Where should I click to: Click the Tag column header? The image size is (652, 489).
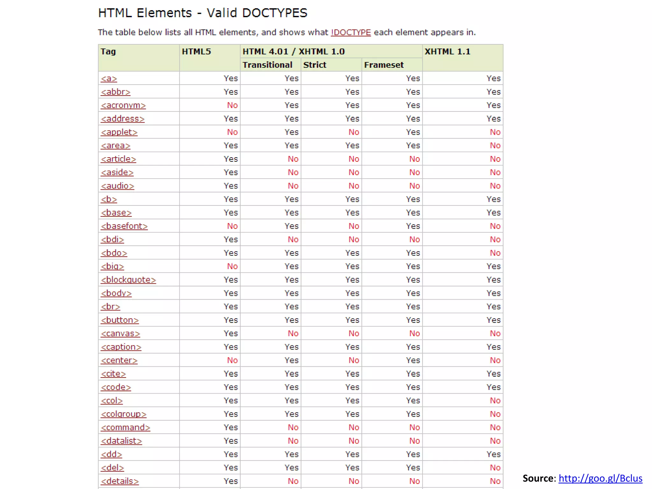[139, 58]
